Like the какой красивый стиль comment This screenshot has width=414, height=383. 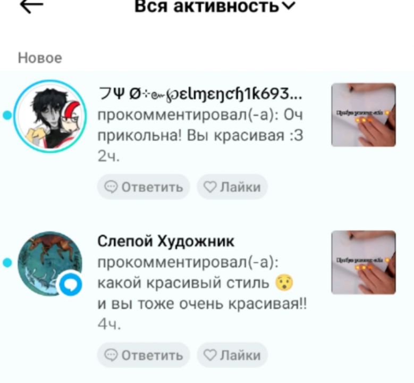(x=232, y=355)
